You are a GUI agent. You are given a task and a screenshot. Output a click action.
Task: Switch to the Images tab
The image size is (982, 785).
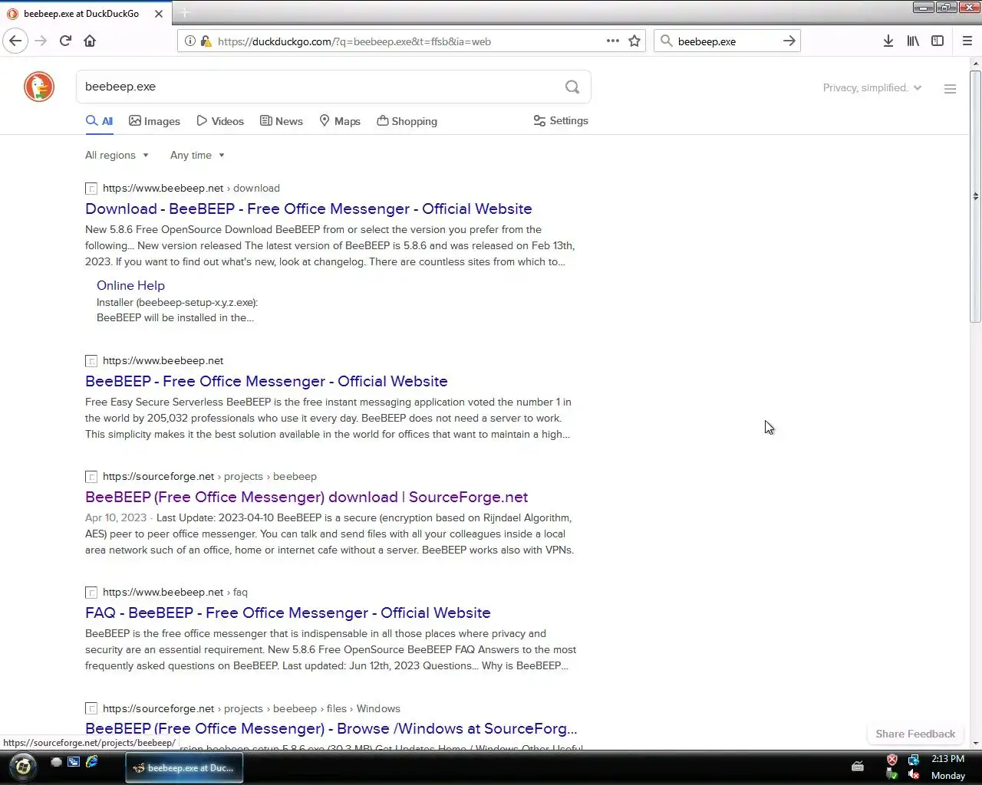154,121
